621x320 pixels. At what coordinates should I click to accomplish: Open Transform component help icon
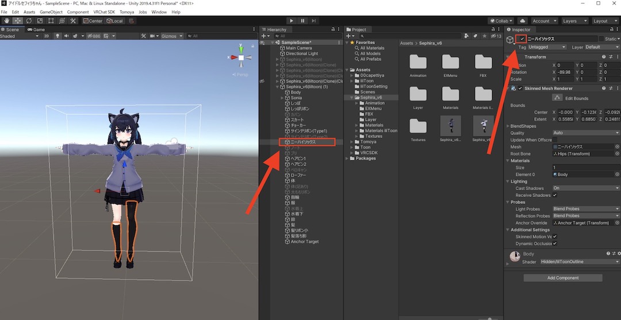[604, 57]
